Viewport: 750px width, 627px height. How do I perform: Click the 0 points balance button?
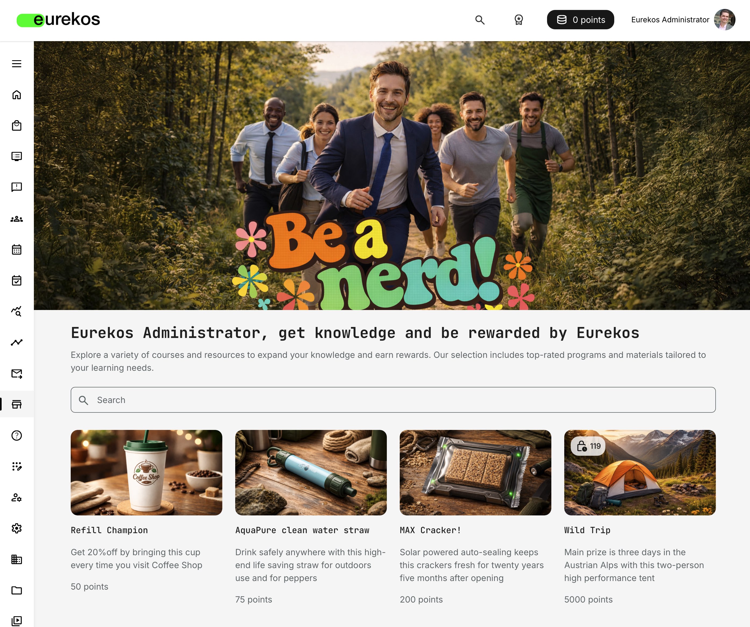point(580,20)
